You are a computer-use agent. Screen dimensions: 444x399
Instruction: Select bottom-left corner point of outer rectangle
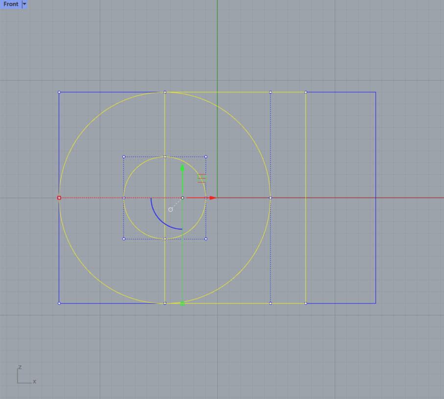point(59,303)
